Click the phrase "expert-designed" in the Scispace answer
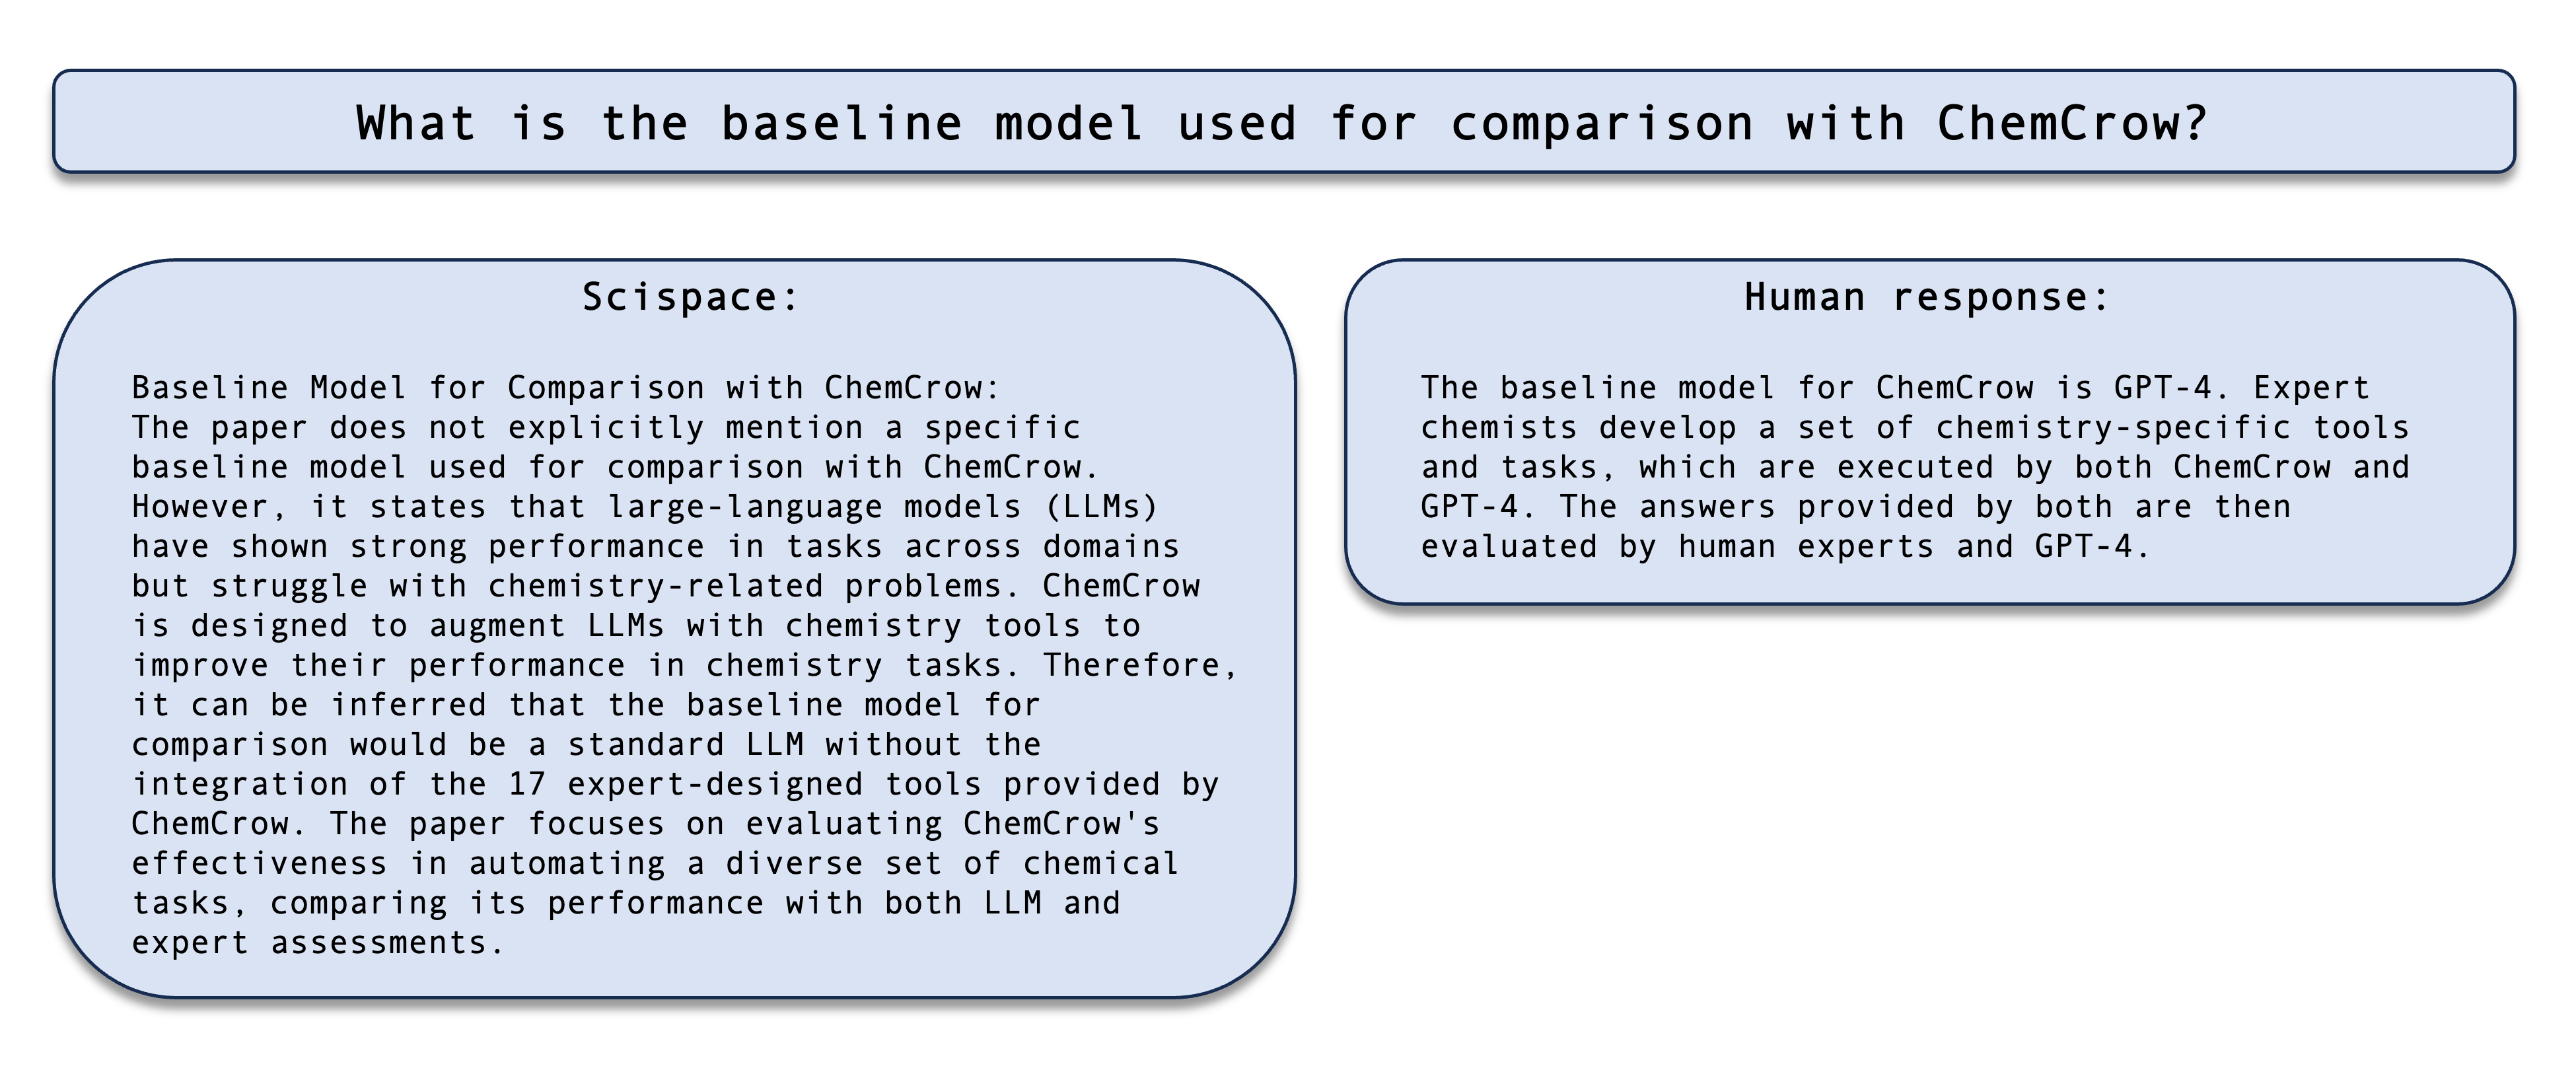The image size is (2576, 1072). (x=715, y=784)
